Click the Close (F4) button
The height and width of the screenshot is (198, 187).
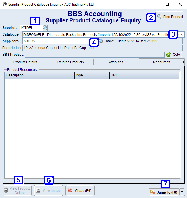[80, 190]
